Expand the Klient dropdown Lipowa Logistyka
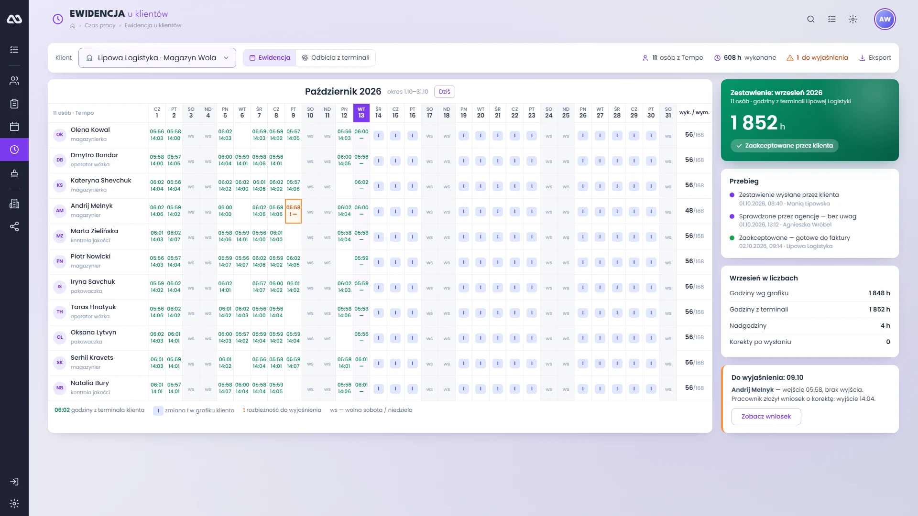This screenshot has height=516, width=918. 157,58
